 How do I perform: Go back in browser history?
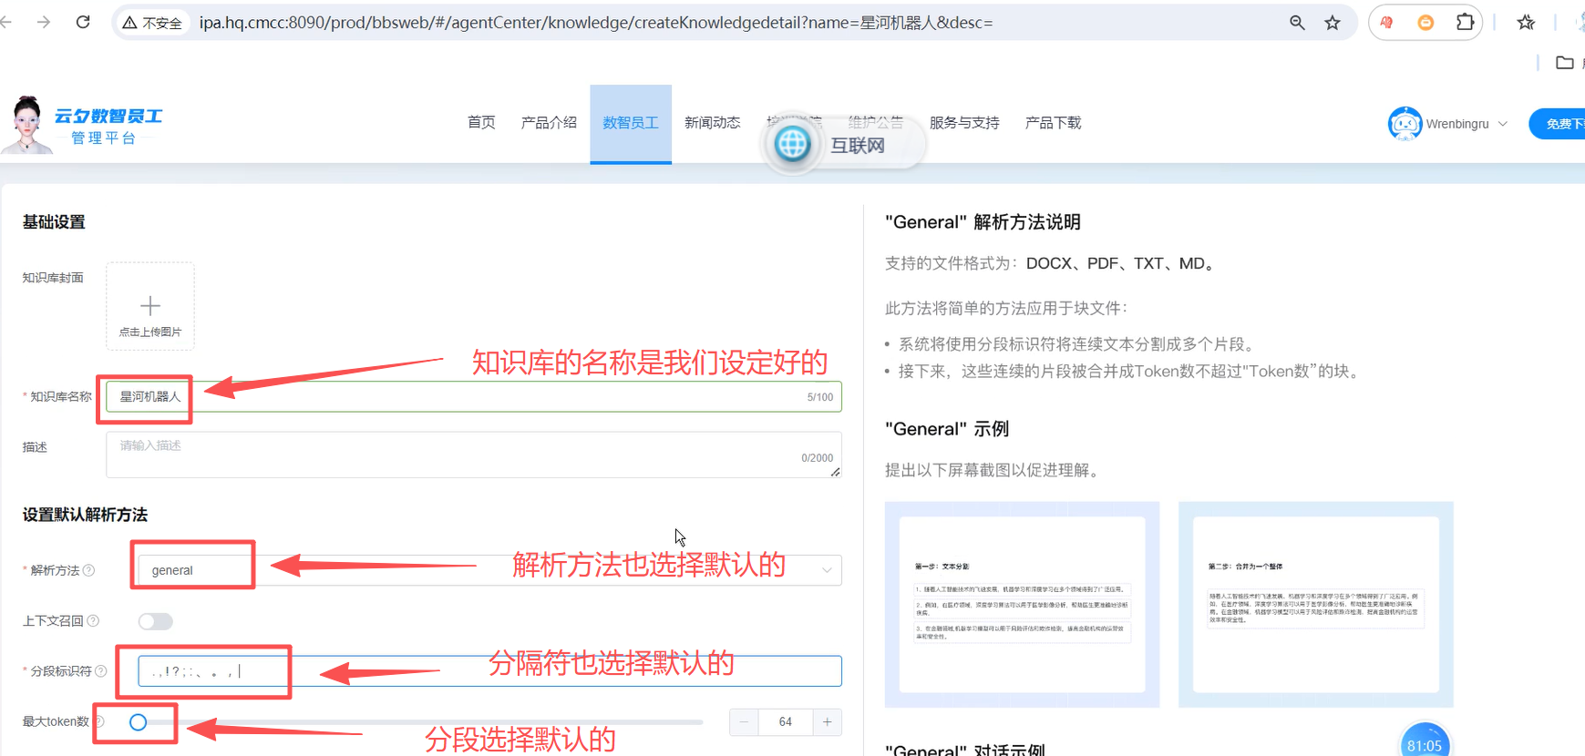[5, 22]
